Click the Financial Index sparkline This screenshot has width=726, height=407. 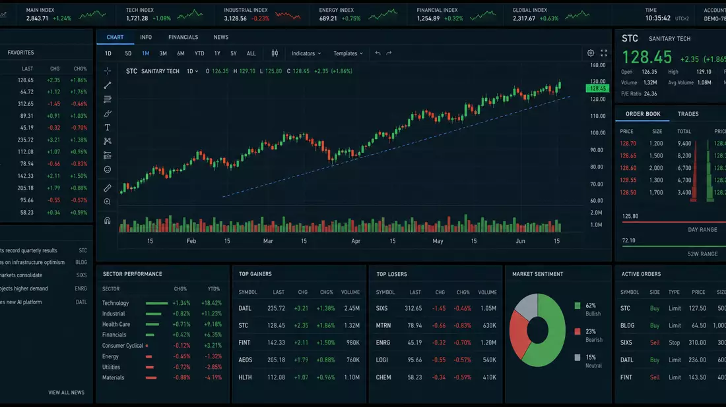pos(482,16)
